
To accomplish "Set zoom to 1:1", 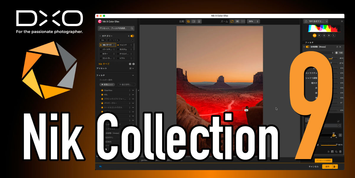I will [243, 21].
